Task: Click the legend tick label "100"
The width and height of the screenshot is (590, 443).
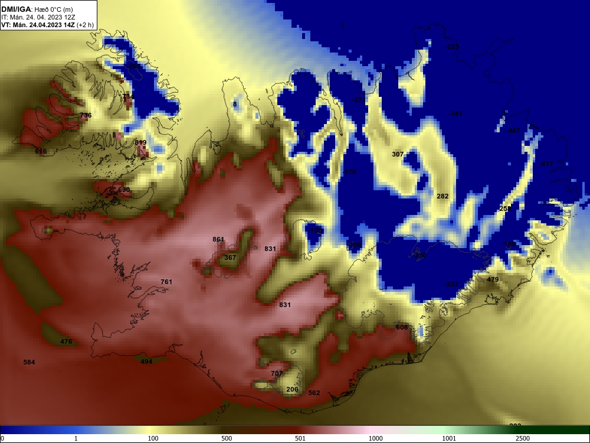Action: [x=153, y=438]
